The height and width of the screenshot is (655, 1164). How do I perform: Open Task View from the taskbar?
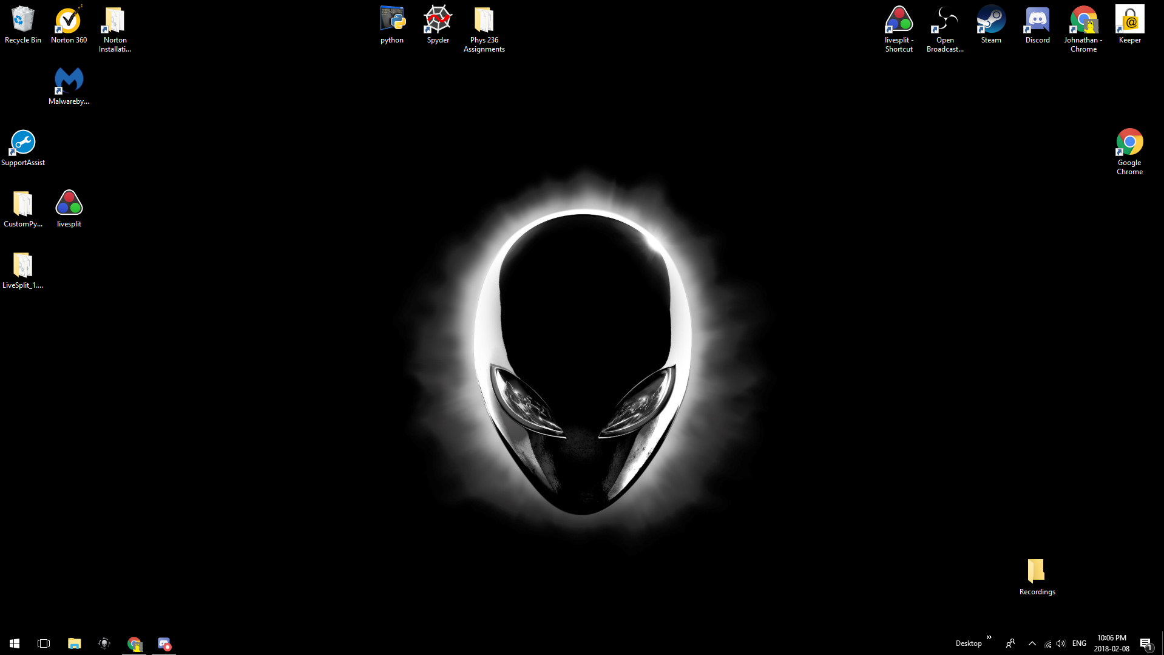pyautogui.click(x=44, y=643)
